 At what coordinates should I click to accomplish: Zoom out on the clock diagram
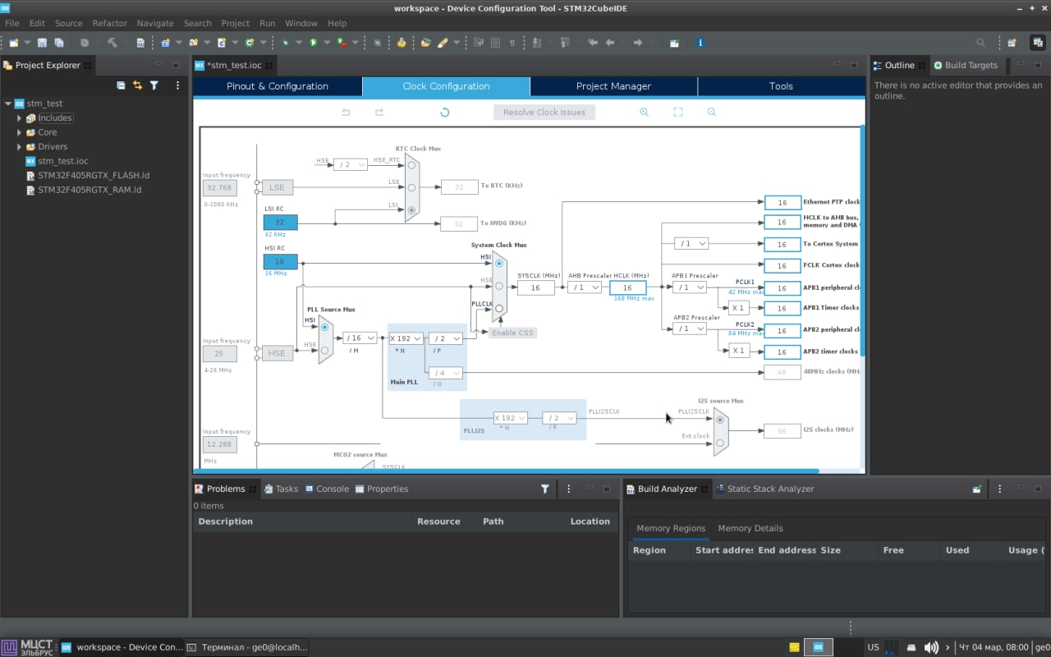(x=712, y=113)
